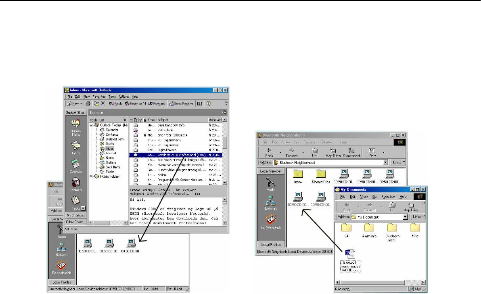481x294 pixels.
Task: Select the Inbox shortcut in the Outlook bar
Action: (x=76, y=148)
